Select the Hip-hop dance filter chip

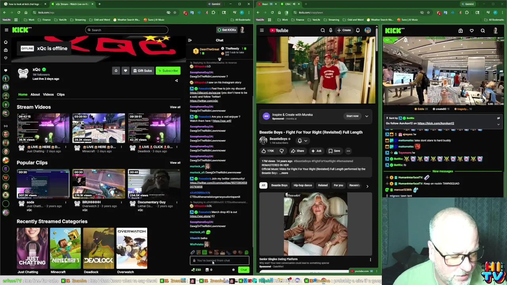coord(303,185)
